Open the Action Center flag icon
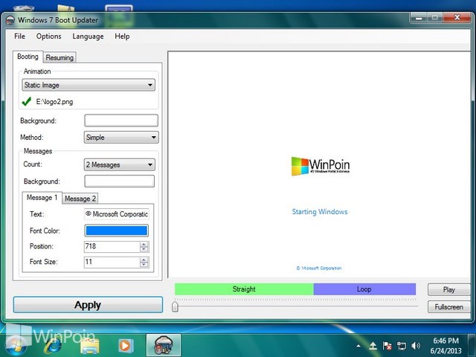The image size is (476, 357). click(387, 345)
